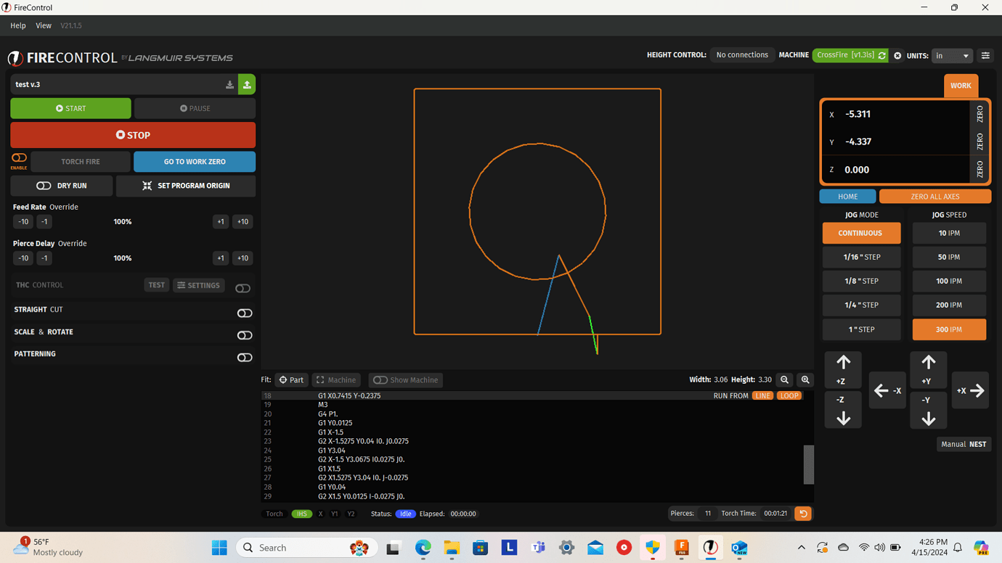1002x563 pixels.
Task: Open the View menu
Action: [x=44, y=25]
